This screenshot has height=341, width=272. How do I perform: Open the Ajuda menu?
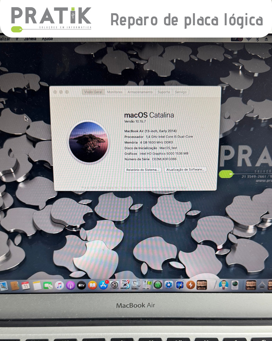(x=47, y=39)
